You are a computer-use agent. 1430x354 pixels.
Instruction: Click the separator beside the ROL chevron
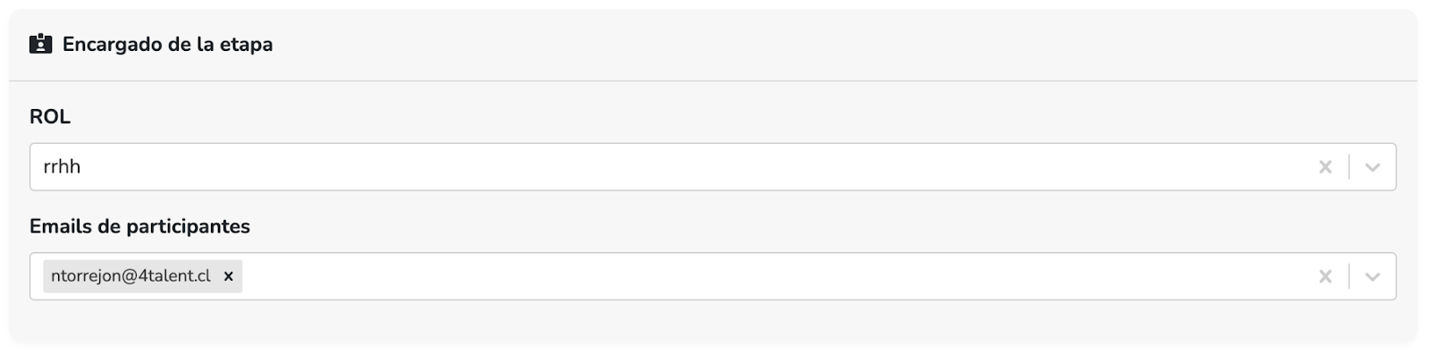coord(1350,166)
